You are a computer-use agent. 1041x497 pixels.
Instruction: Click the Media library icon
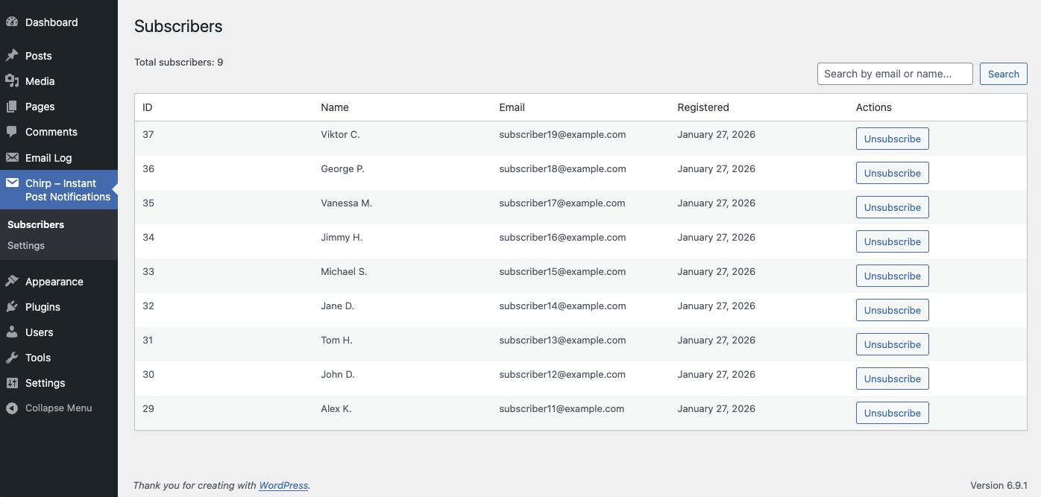12,81
